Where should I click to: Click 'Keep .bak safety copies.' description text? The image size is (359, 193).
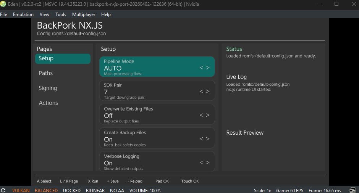125,145
